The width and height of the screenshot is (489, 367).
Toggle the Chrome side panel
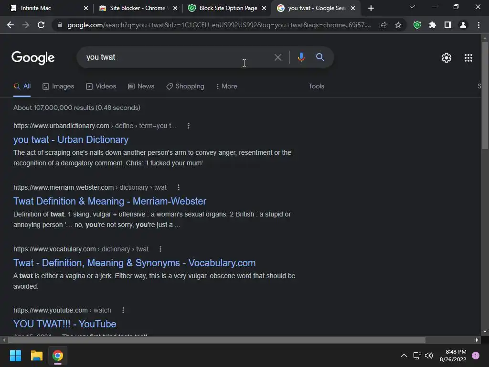(x=448, y=25)
